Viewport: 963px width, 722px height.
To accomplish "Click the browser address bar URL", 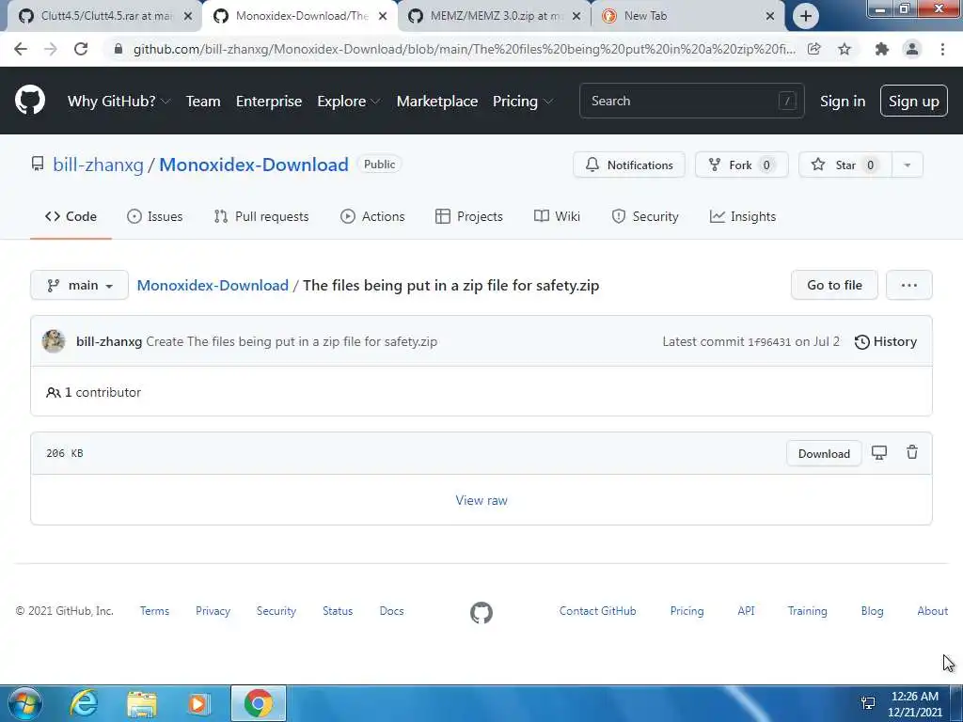I will coord(464,49).
